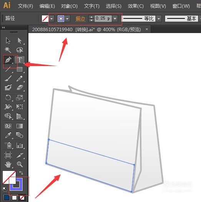Open the 文字(T) menu

point(91,6)
